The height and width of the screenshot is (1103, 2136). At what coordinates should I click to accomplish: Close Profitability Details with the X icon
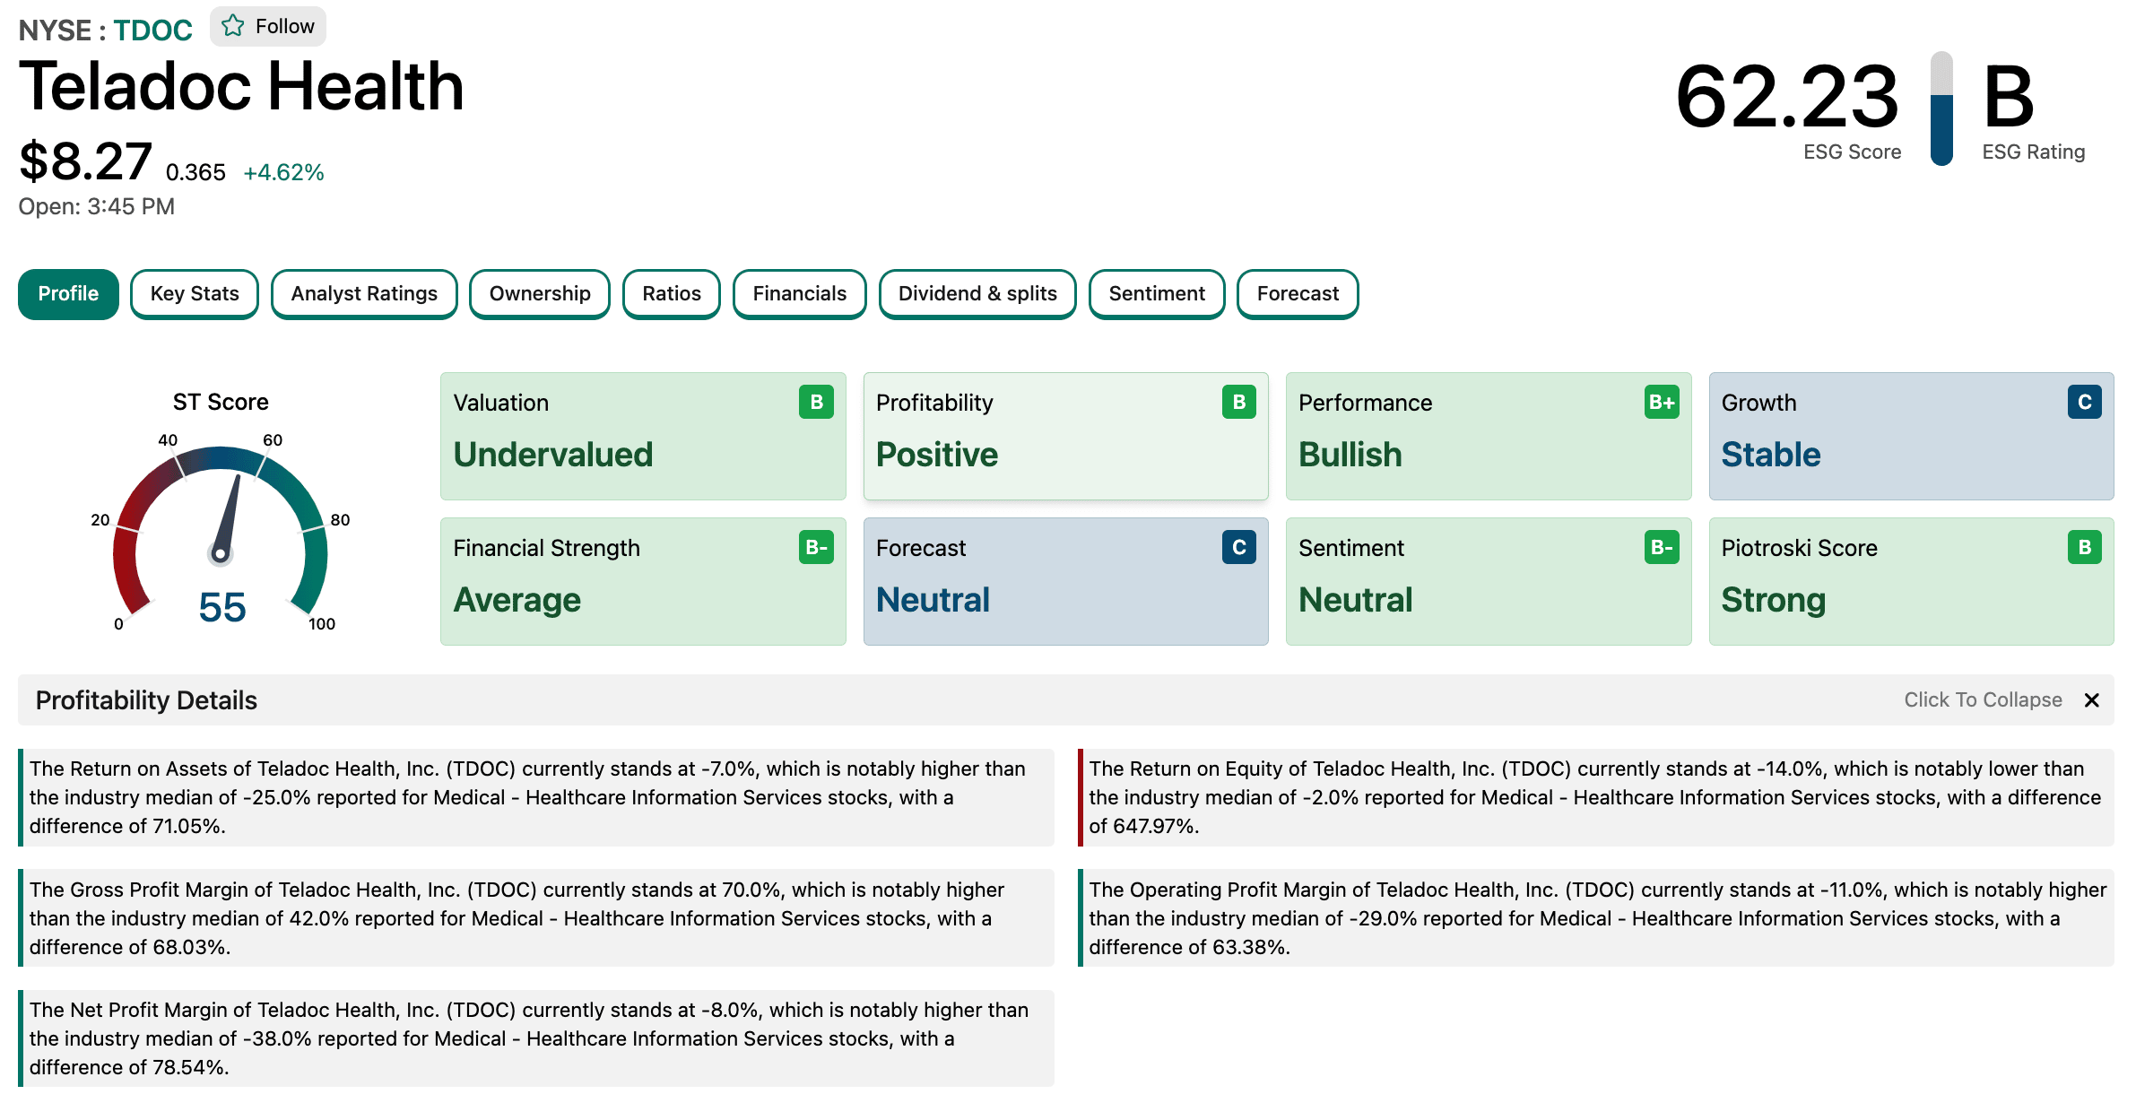point(2091,700)
